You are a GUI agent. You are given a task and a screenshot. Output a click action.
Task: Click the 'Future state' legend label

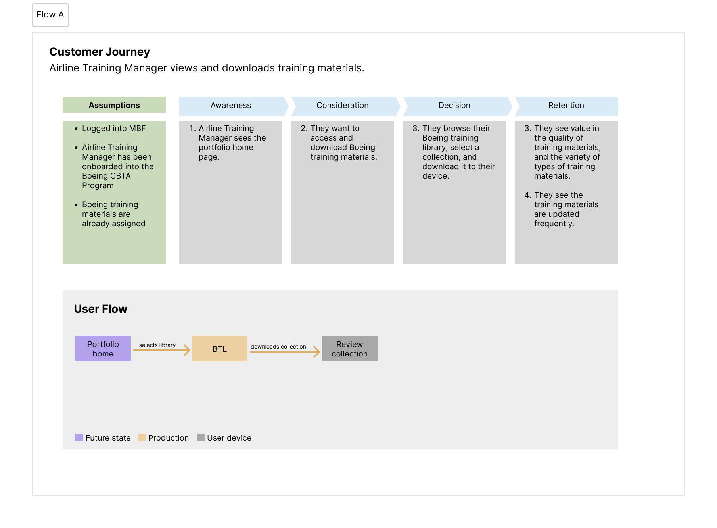108,438
